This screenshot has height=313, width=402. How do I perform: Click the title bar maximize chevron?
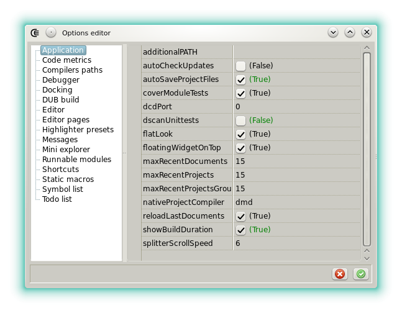(x=350, y=32)
